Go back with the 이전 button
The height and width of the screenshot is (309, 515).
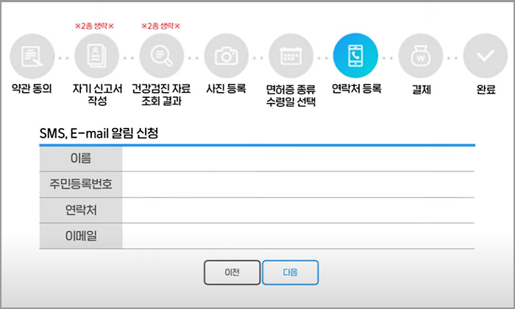[x=232, y=272]
